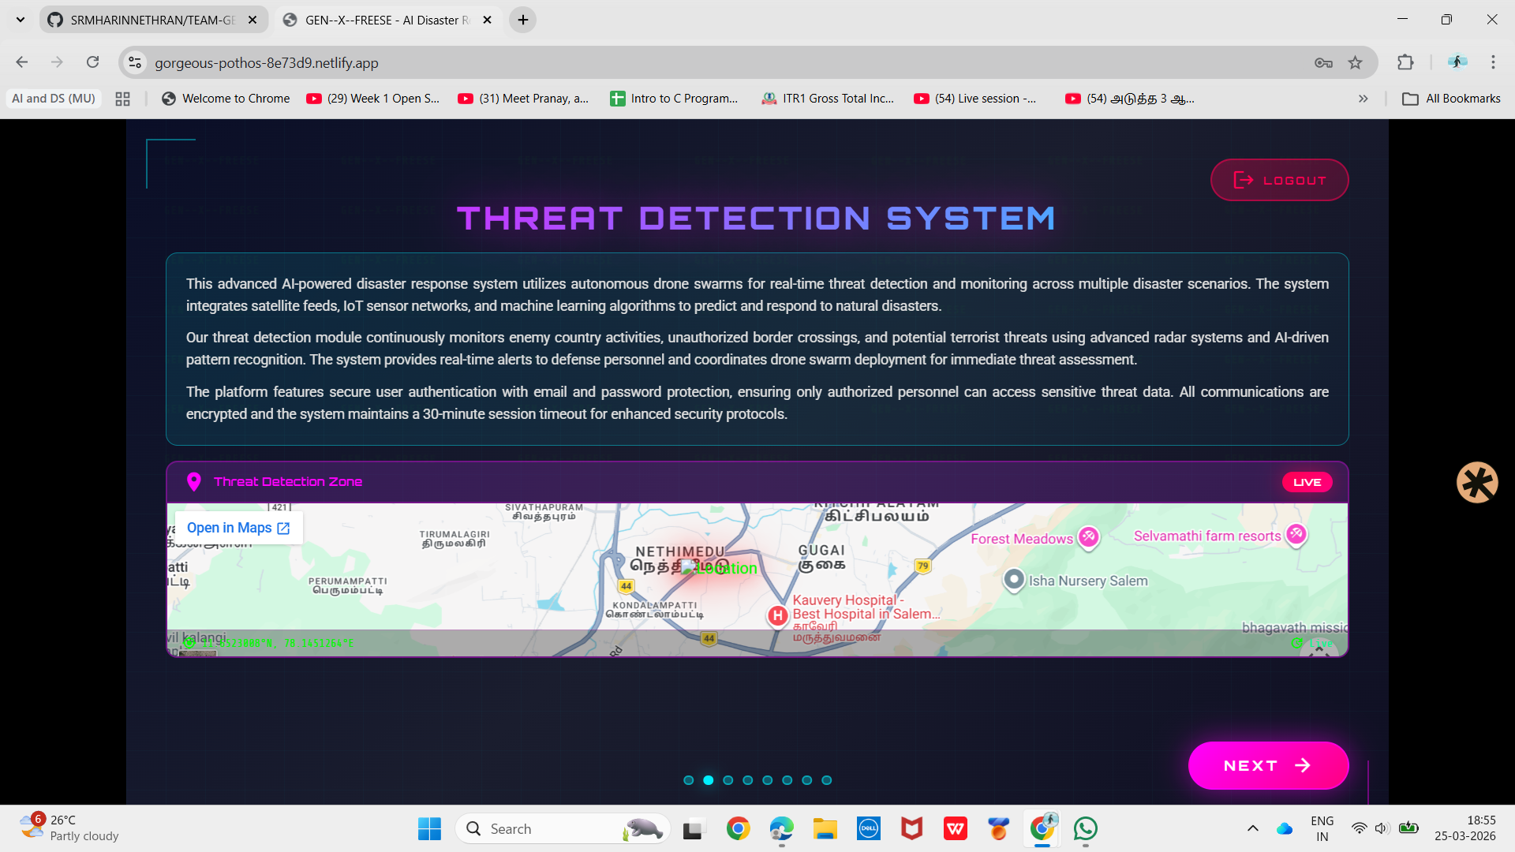Select the first pagination dot

[689, 780]
